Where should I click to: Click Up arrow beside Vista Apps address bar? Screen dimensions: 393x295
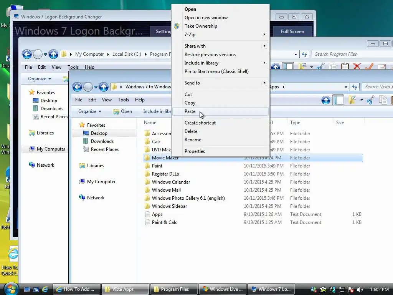tap(104, 87)
